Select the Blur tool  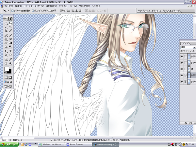[x=6, y=47]
